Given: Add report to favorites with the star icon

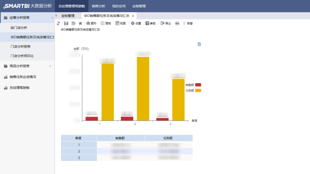Looking at the screenshot, I should click(x=80, y=23).
